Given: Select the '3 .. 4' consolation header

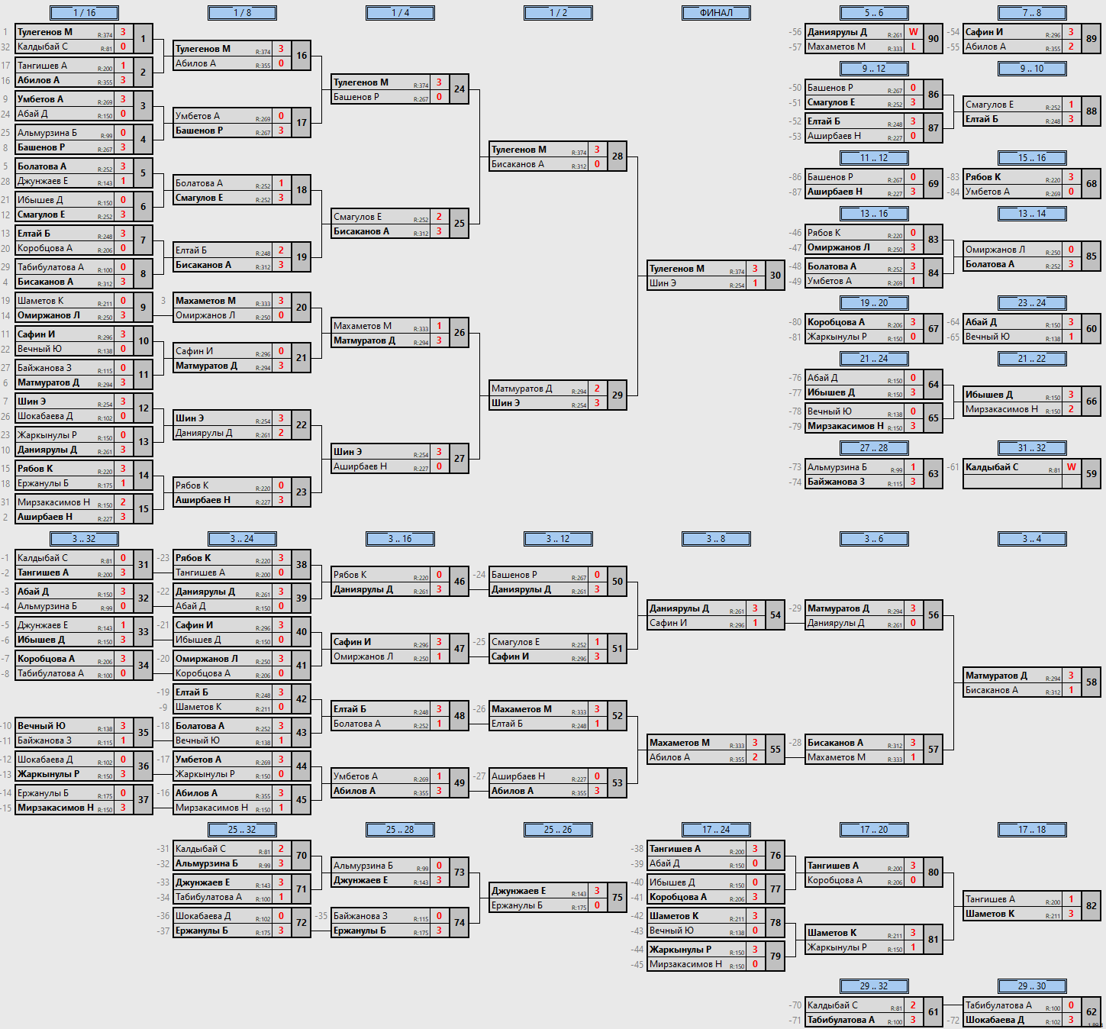Looking at the screenshot, I should pos(1032,539).
